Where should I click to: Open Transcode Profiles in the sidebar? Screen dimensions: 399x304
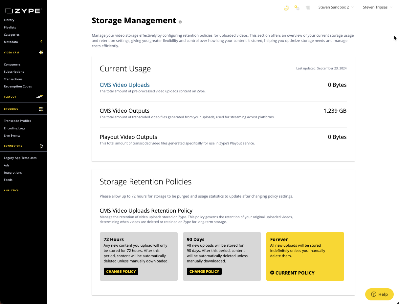(17, 121)
